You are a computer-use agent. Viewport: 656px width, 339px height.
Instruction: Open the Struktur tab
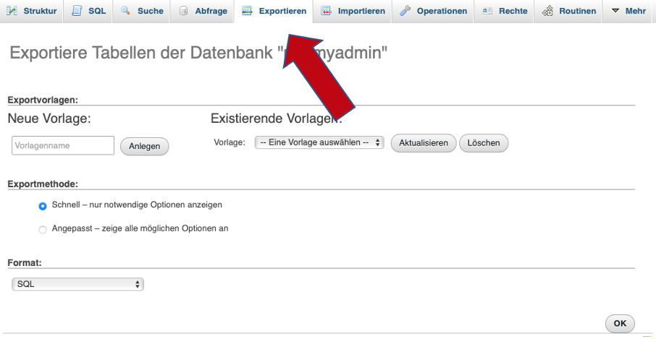click(31, 11)
